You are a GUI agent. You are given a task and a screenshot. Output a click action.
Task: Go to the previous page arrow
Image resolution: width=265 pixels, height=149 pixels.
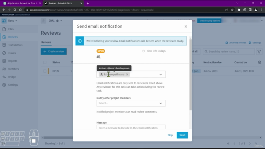(234, 144)
